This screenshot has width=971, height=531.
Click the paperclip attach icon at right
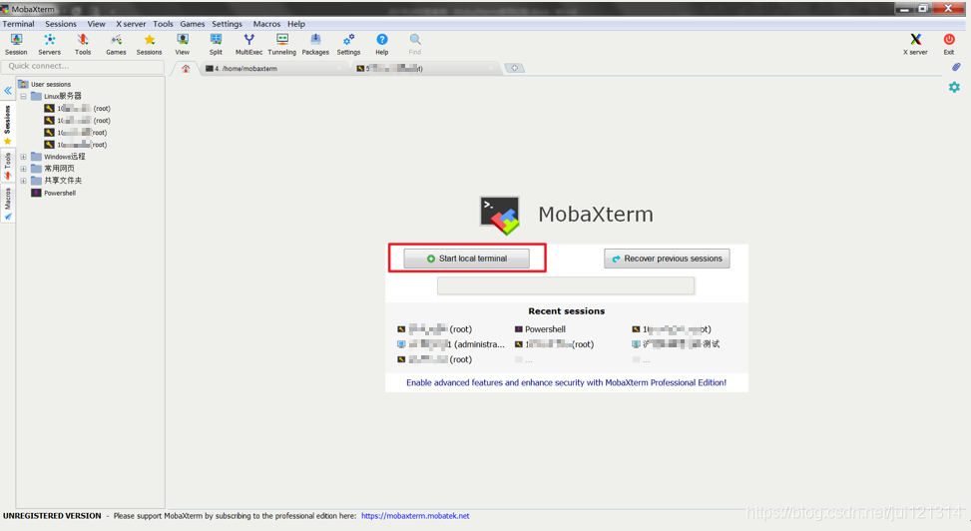[x=956, y=67]
